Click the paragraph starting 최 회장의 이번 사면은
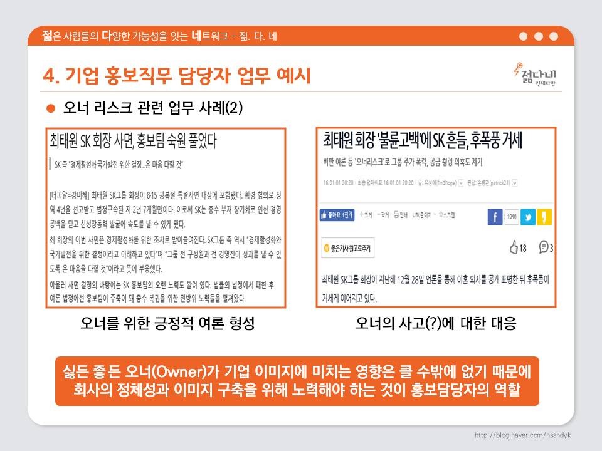602x451 pixels. (166, 254)
